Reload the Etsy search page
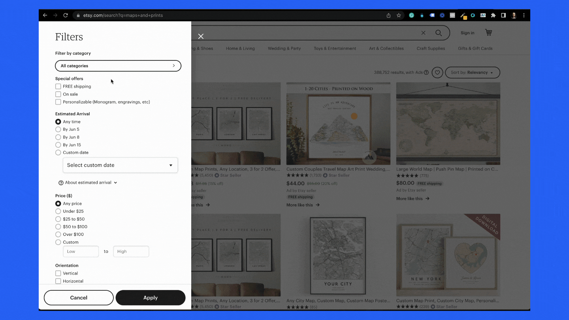The width and height of the screenshot is (569, 320). pos(66,15)
